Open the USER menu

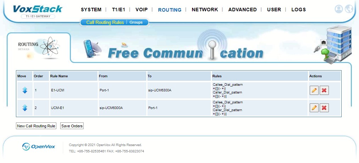click(x=274, y=10)
